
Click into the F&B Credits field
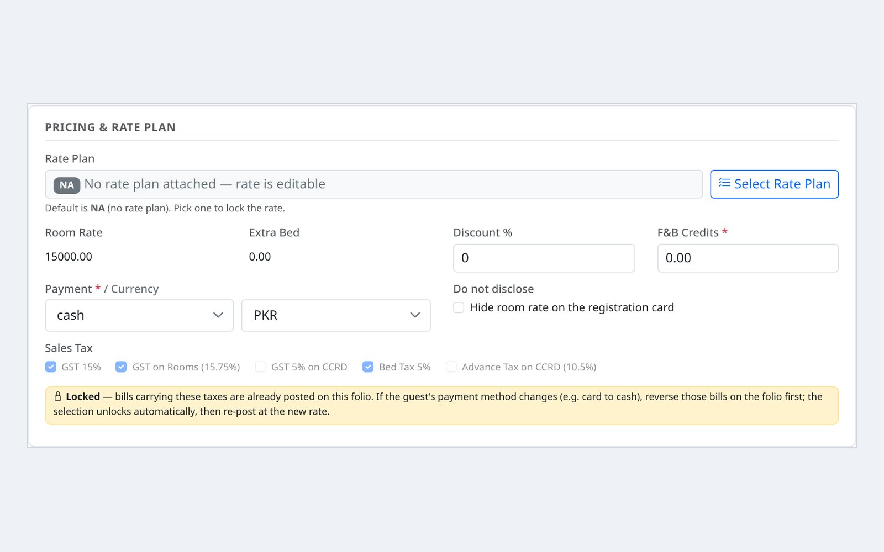point(748,258)
